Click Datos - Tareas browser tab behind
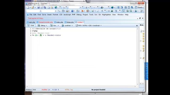 pyautogui.click(x=73, y=1)
